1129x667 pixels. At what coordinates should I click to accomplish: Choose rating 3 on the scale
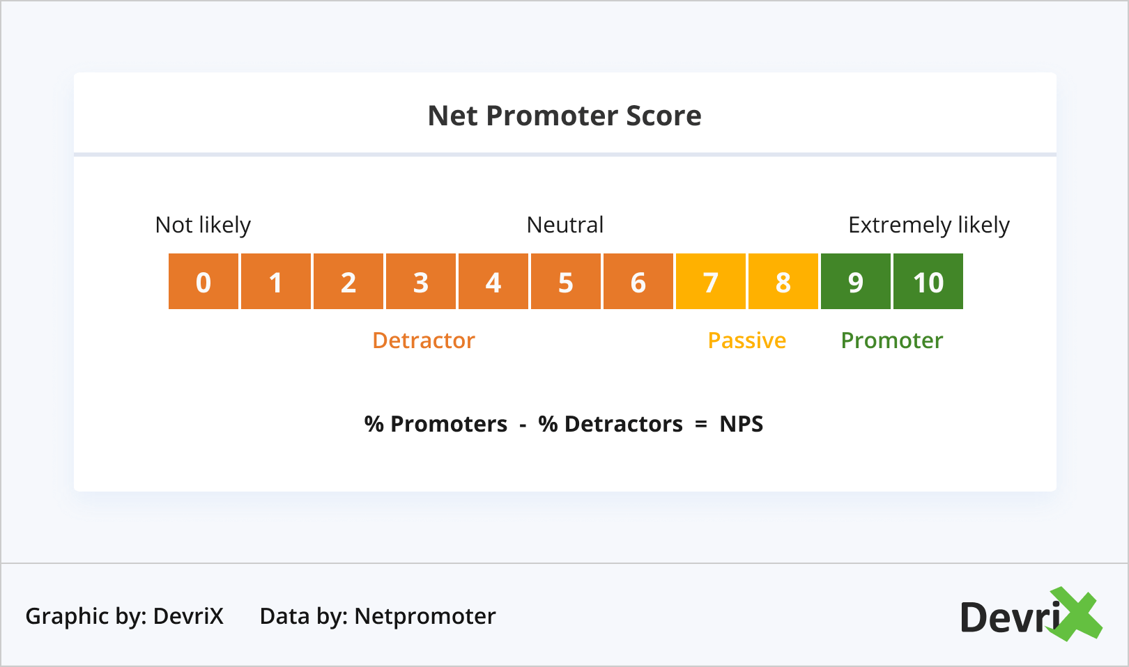[421, 281]
